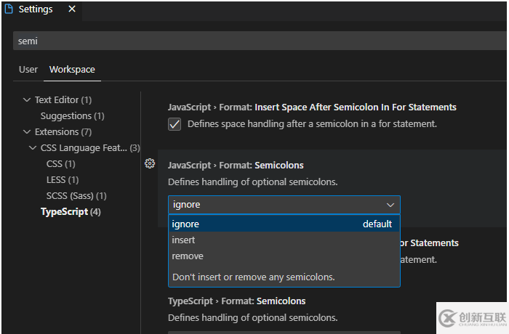The image size is (509, 334).
Task: Choose the insert option
Action: pyautogui.click(x=284, y=240)
